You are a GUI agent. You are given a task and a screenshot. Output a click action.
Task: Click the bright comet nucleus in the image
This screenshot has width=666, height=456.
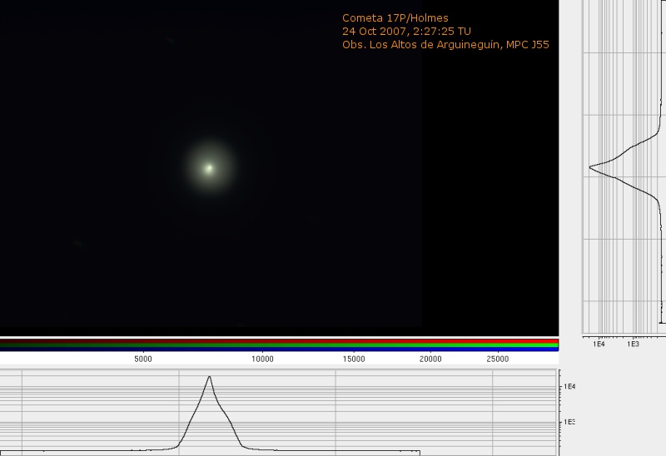click(209, 169)
